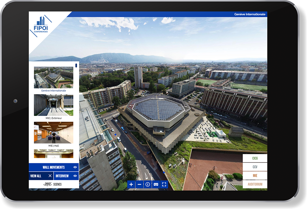
Task: Toggle Wall Movements eye visibility
Action: point(75,167)
